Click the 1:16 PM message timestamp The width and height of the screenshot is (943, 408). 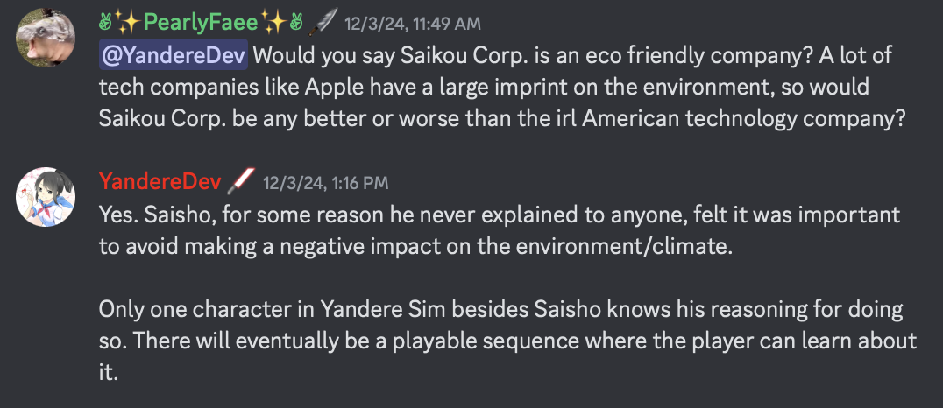[x=325, y=183]
